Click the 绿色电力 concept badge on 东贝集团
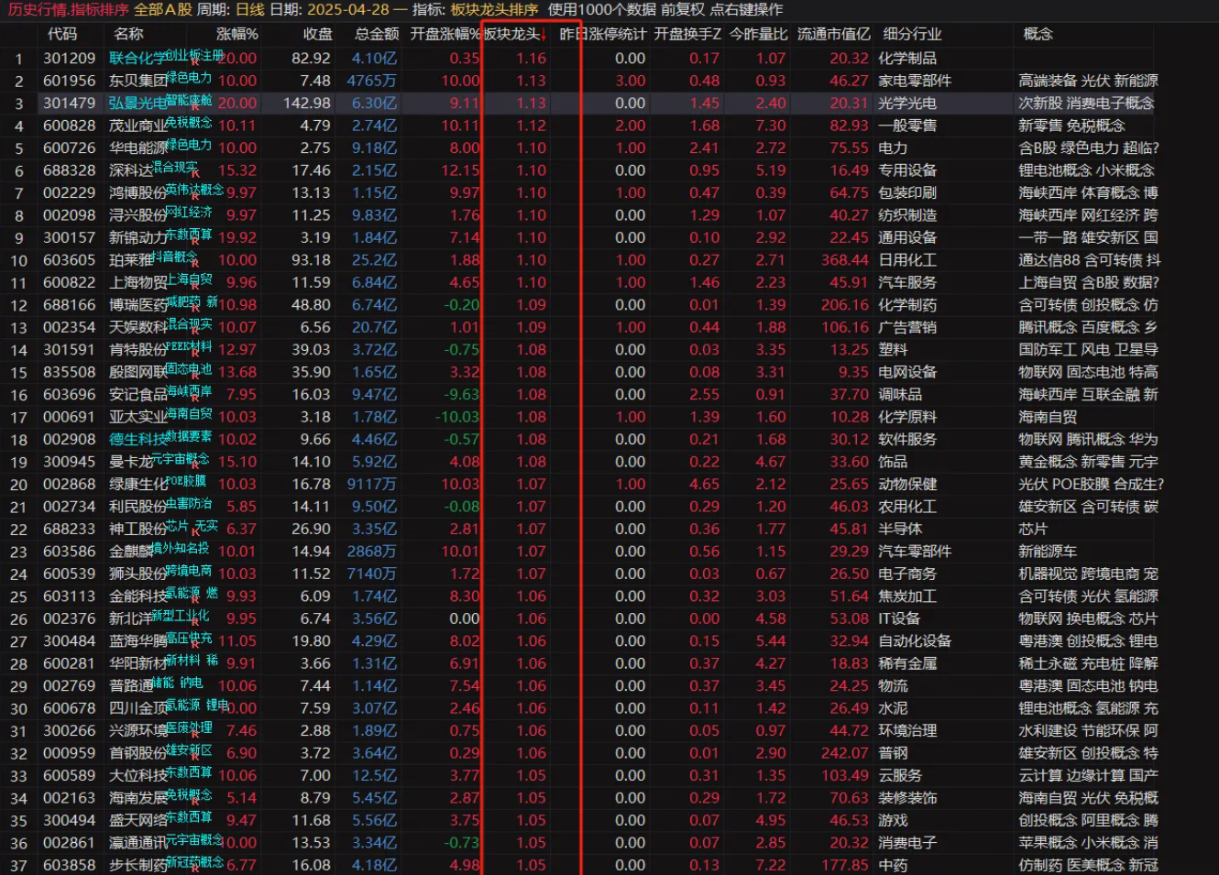 tap(188, 77)
